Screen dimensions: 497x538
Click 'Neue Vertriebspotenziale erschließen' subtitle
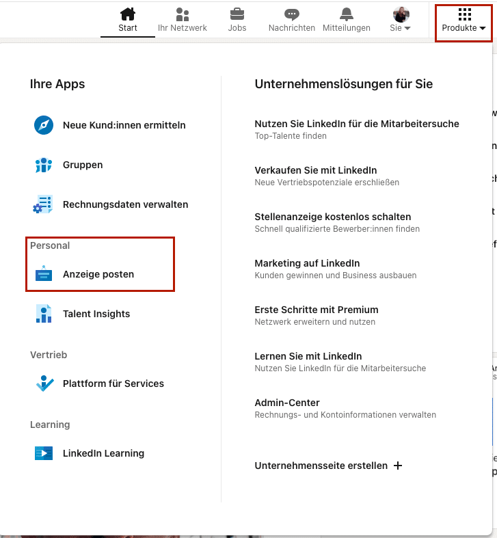click(327, 183)
